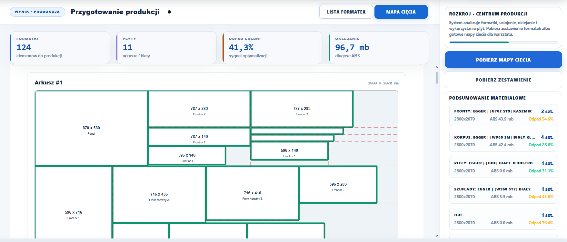Open the standalone HDF material card
The width and height of the screenshot is (567, 242).
coord(503,219)
